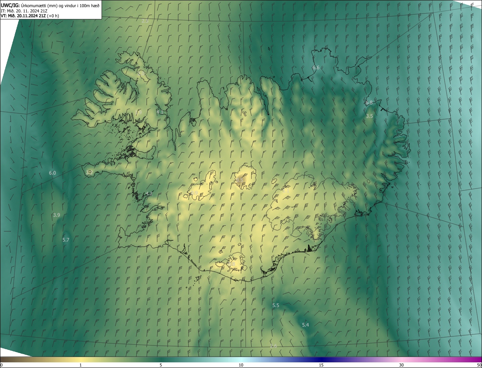Click the colorbar tick label '50'
Screen dimensions: 482x368
(479, 365)
